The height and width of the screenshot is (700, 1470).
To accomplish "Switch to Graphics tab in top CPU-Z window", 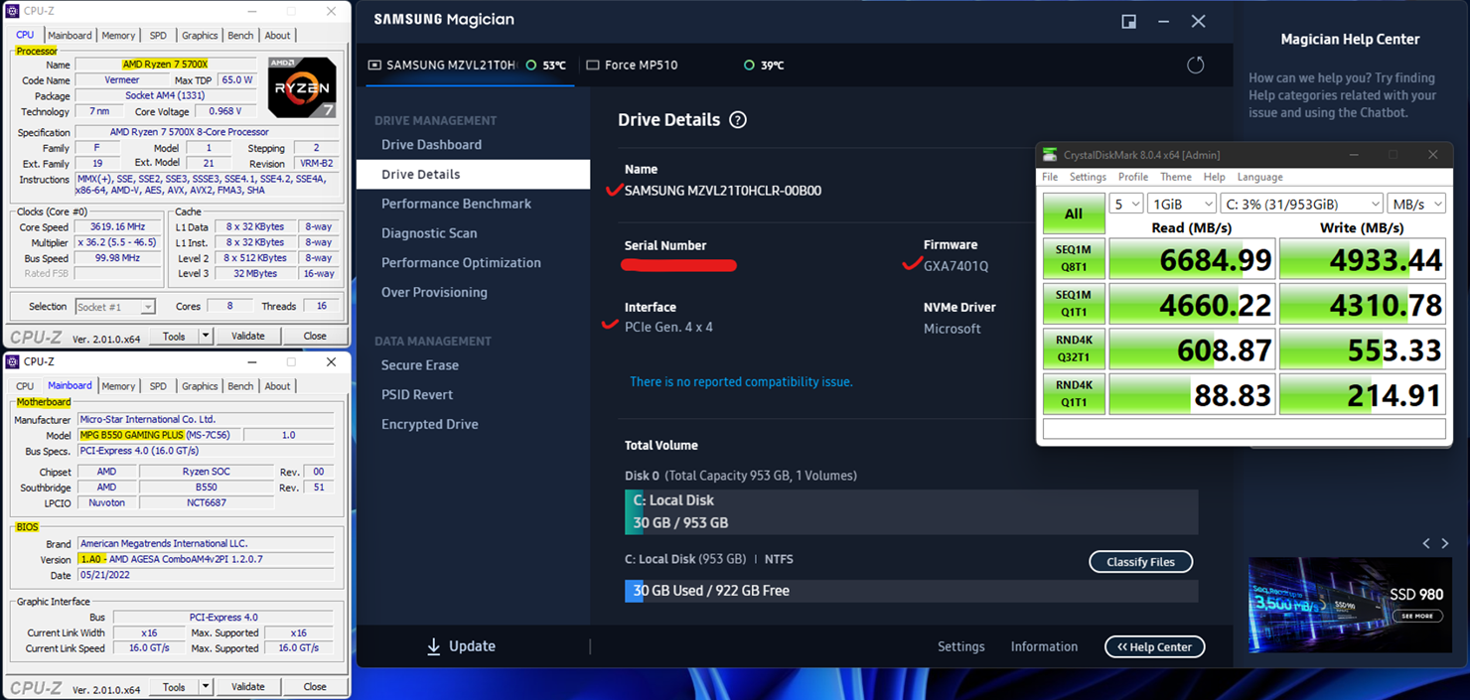I will [x=199, y=36].
